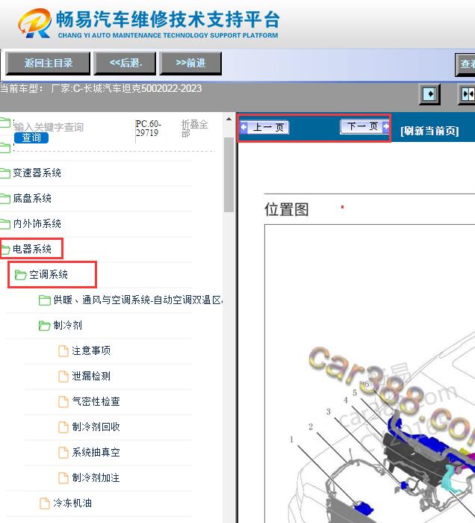Click the double-arrow panel icon in toolbar
Viewport: 475px width, 523px height.
pyautogui.click(x=467, y=94)
